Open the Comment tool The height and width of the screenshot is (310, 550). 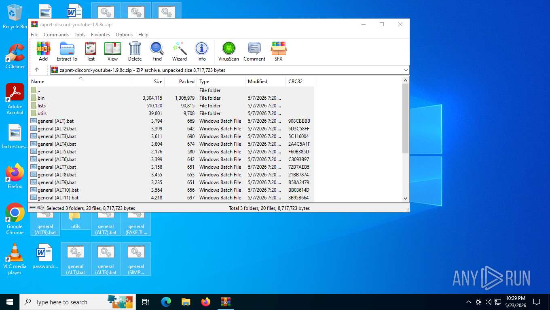tap(254, 51)
